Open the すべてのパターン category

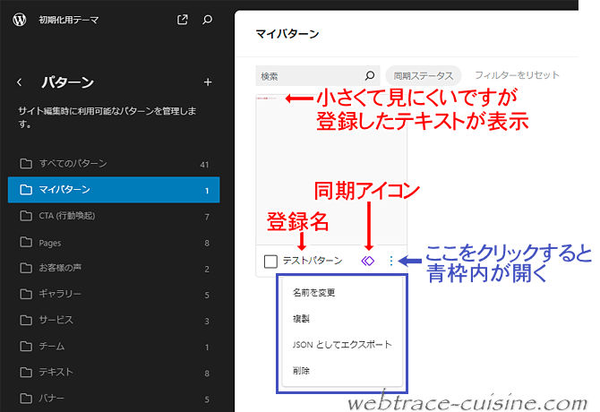pyautogui.click(x=114, y=164)
